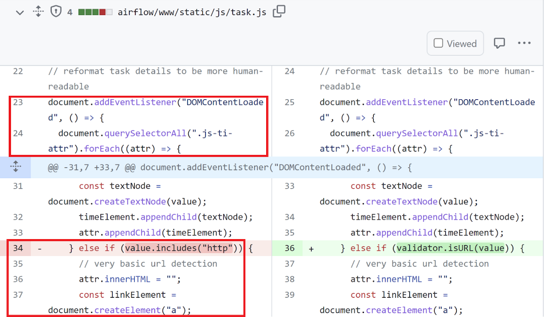This screenshot has width=544, height=317.
Task: Click left line number 23
Action: (x=18, y=102)
